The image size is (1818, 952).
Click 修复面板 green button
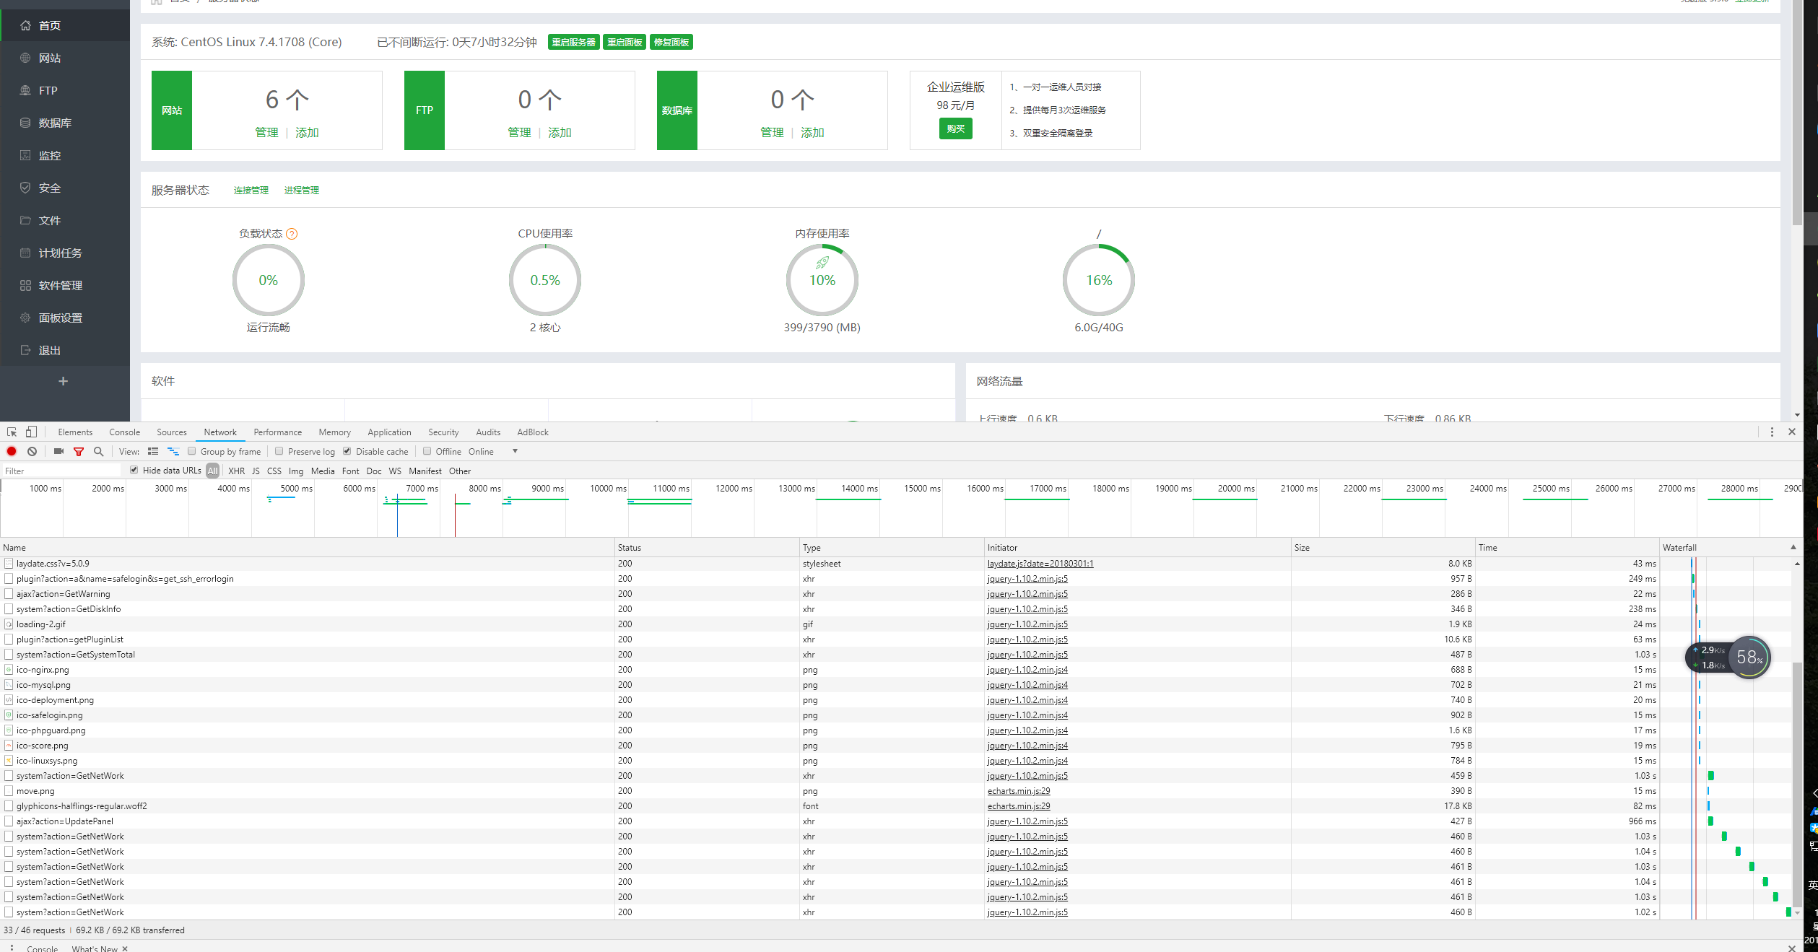tap(671, 43)
